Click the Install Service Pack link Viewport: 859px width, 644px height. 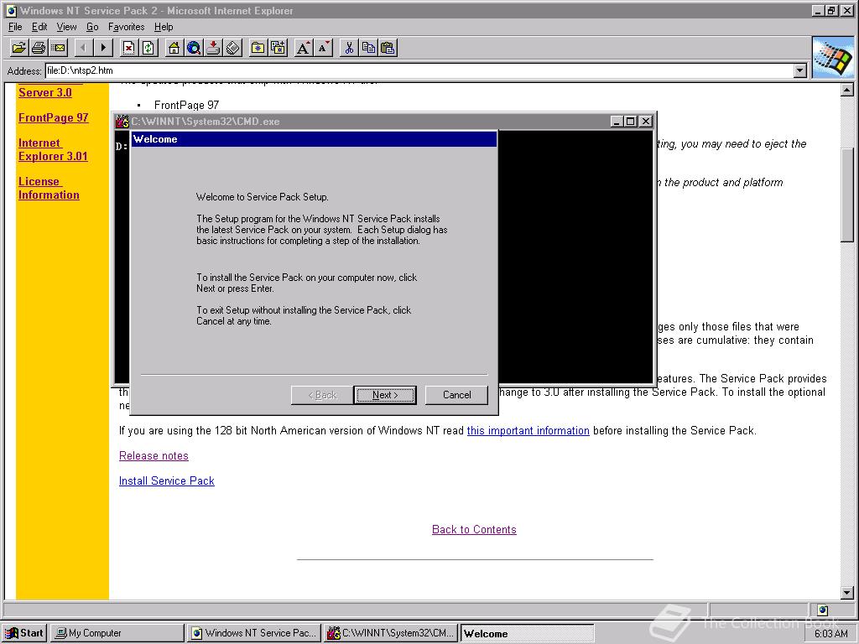point(167,480)
